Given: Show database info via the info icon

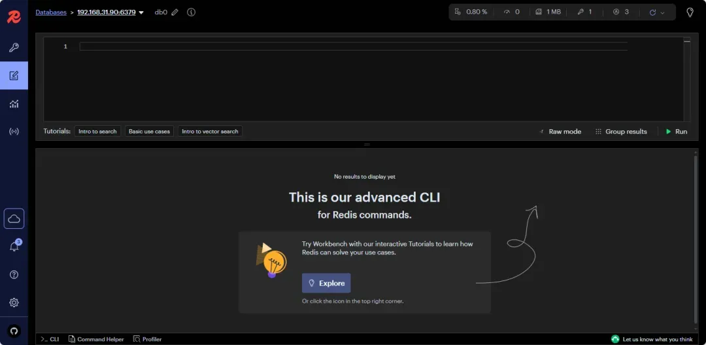Looking at the screenshot, I should pos(192,12).
